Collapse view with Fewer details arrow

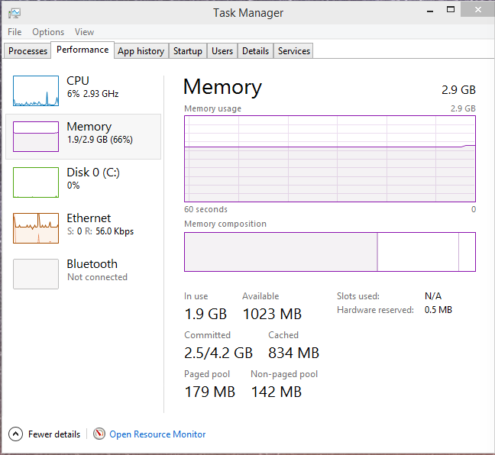15,434
